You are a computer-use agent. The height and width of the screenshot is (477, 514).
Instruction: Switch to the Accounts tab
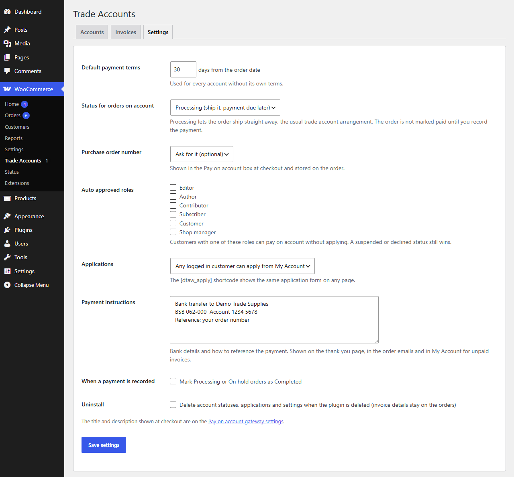92,32
